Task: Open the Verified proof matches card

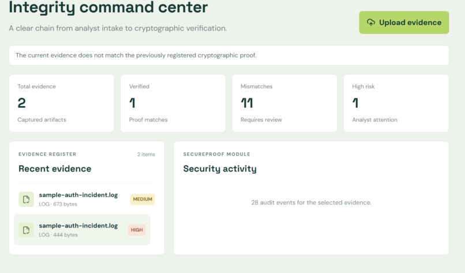Action: click(x=173, y=103)
